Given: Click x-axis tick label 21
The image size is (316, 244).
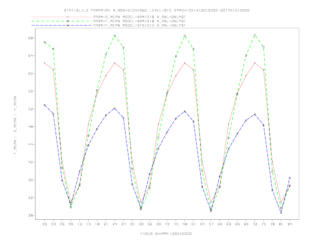Looking at the screenshot, I should 106,224.
